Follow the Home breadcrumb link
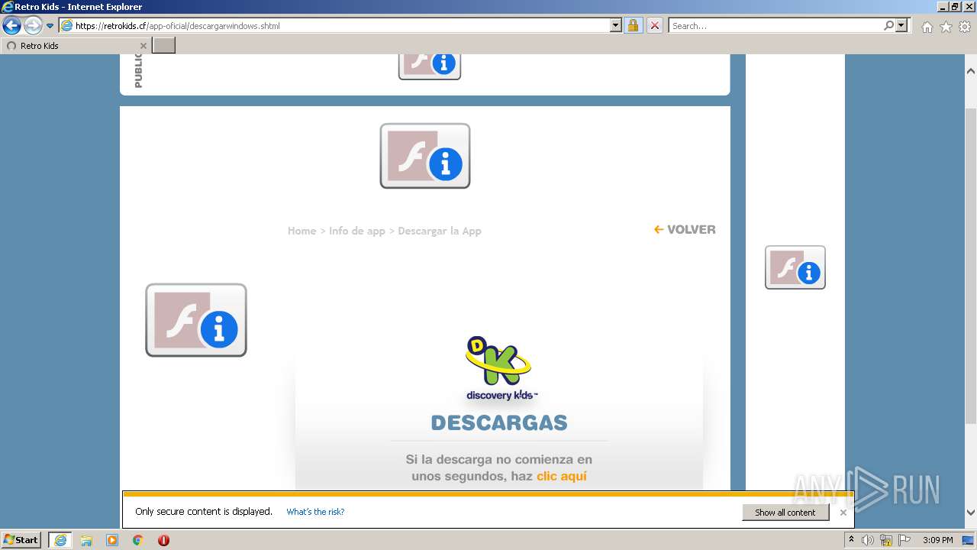 click(x=301, y=231)
